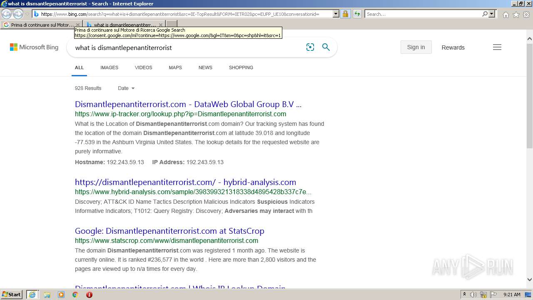Click the IE address bar URL
The width and height of the screenshot is (533, 300).
180,14
